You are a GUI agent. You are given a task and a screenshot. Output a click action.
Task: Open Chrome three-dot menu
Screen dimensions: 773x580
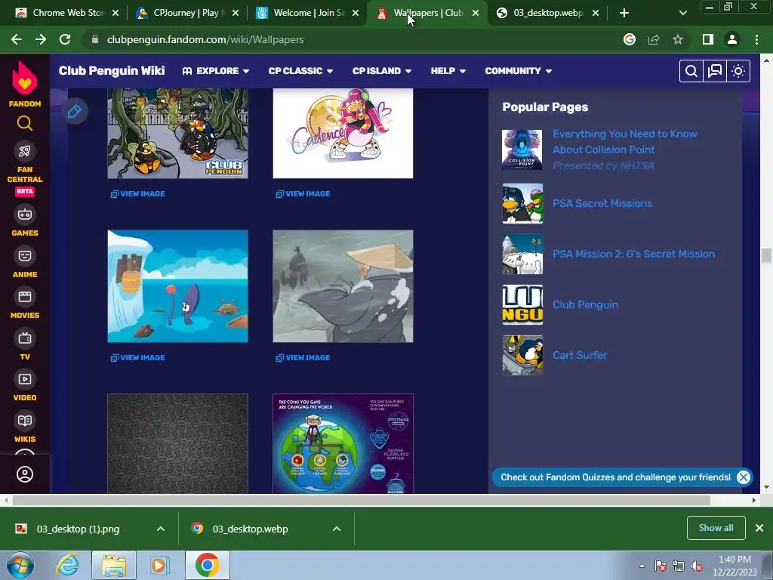point(756,39)
